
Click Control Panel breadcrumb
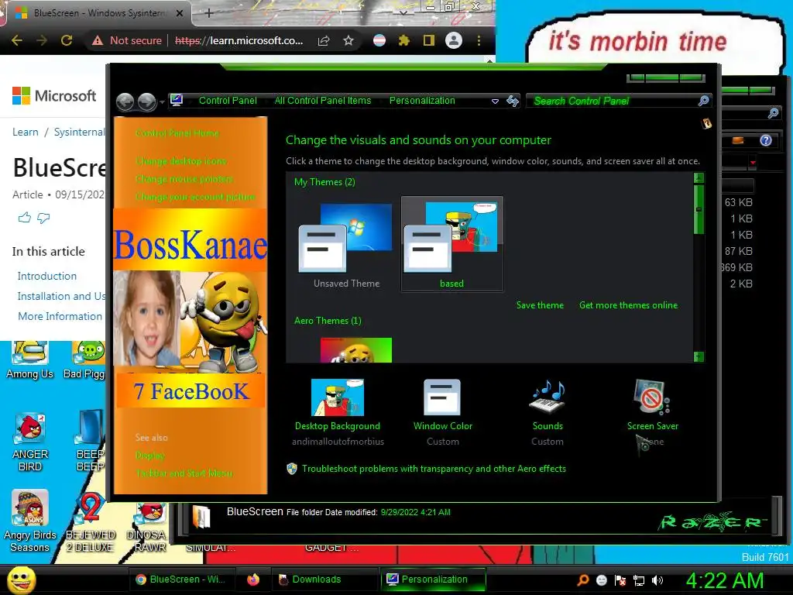[228, 101]
